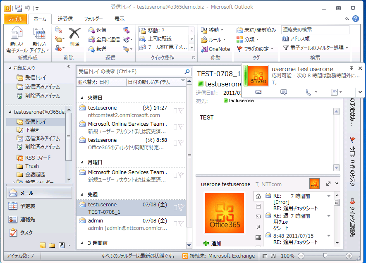The width and height of the screenshot is (366, 263).
Task: Open the 下書き drafts folder
Action: [x=32, y=130]
